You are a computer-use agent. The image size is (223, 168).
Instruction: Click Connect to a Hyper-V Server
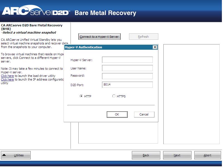coord(100,36)
